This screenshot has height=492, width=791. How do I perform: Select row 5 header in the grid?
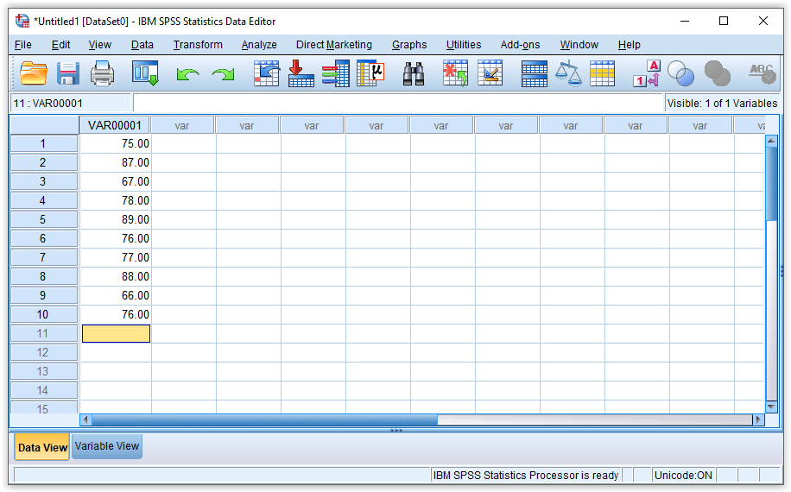[43, 219]
